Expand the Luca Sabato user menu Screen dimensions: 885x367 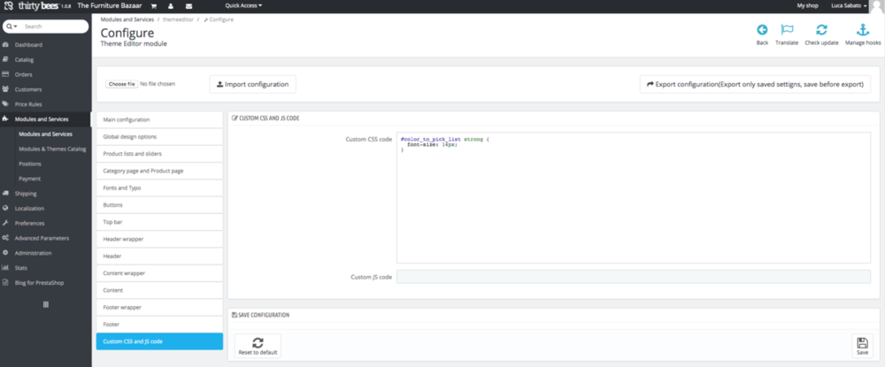coord(850,5)
